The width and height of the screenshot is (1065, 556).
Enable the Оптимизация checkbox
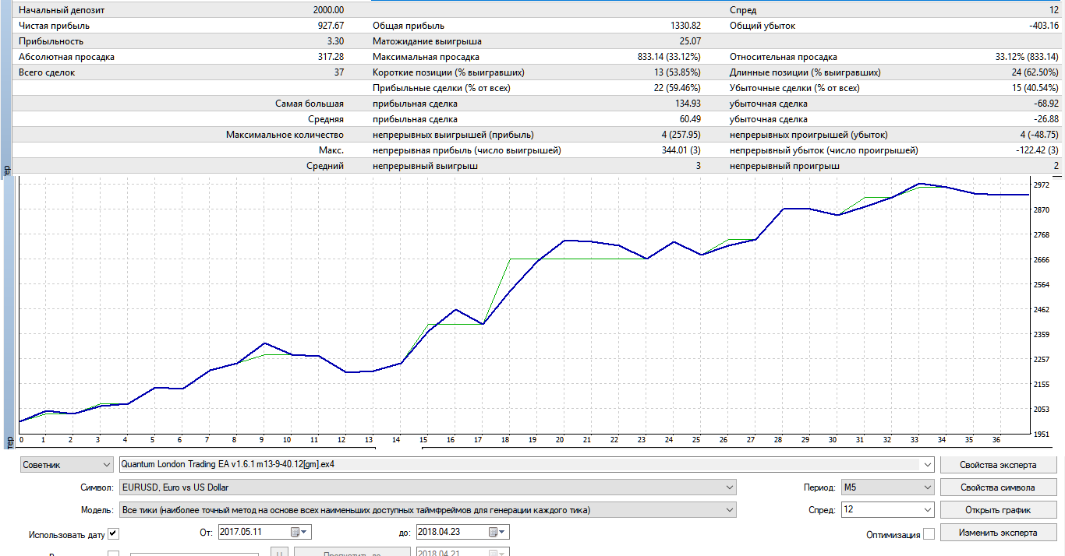[929, 534]
